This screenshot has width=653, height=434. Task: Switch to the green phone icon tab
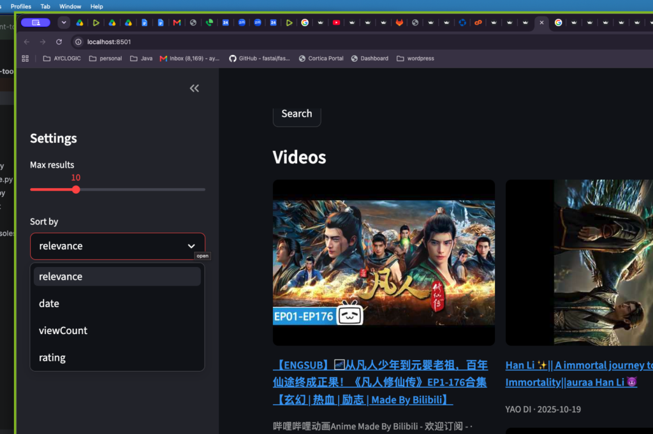coord(209,22)
